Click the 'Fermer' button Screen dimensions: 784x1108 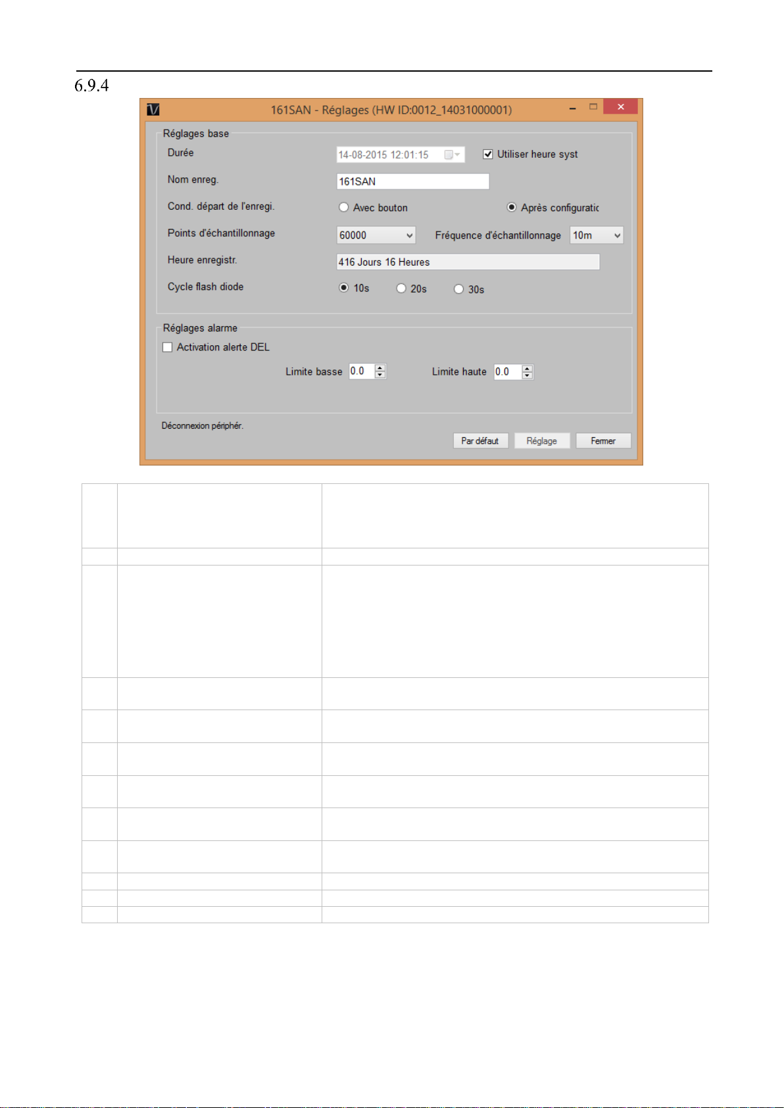tap(603, 441)
